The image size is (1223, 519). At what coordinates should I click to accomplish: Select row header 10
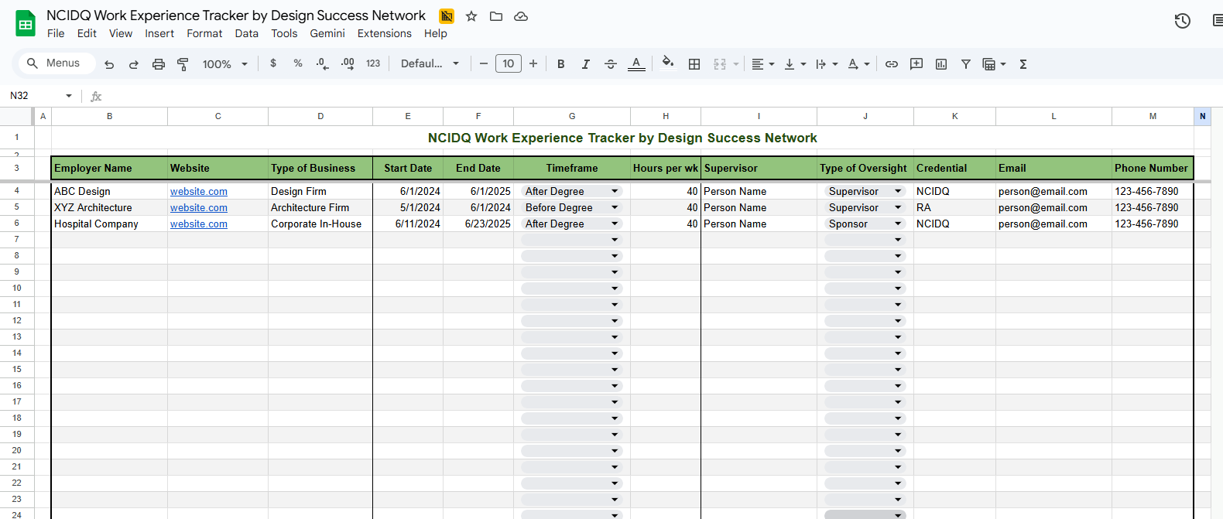coord(17,288)
